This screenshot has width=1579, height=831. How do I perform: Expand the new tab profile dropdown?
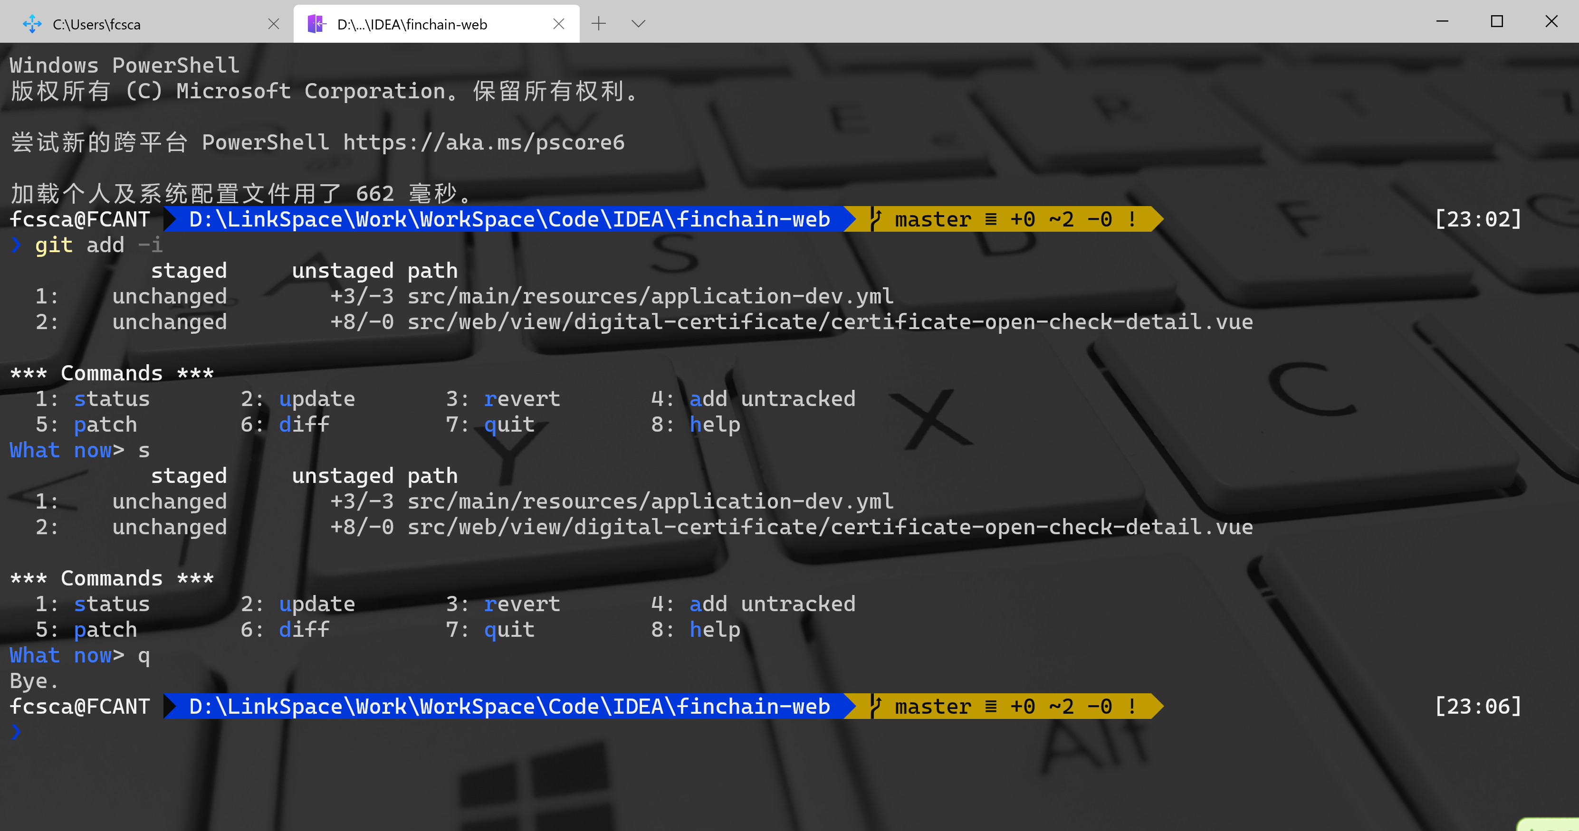click(638, 24)
